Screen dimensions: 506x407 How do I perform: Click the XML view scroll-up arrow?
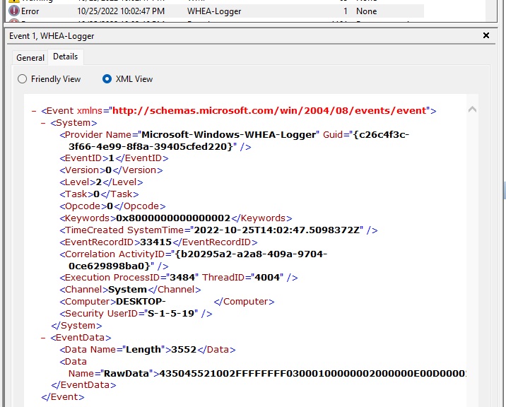(x=472, y=110)
